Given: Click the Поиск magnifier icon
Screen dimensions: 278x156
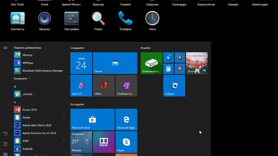Looking at the screenshot, I should pyautogui.click(x=99, y=18).
